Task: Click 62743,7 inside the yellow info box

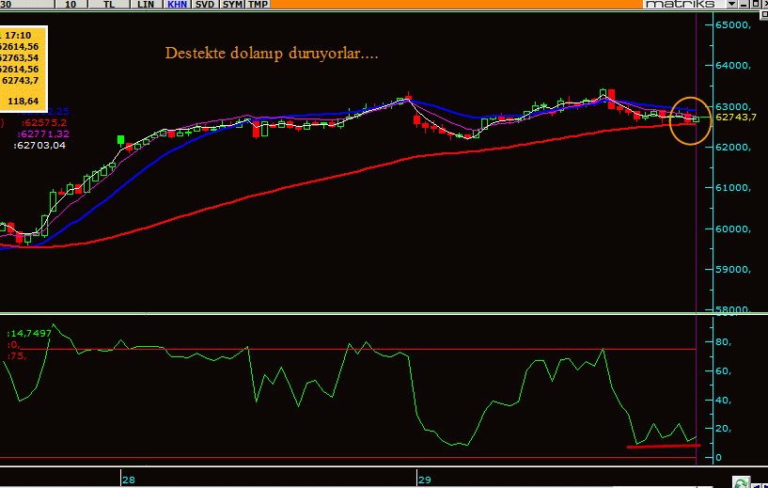Action: tap(21, 80)
